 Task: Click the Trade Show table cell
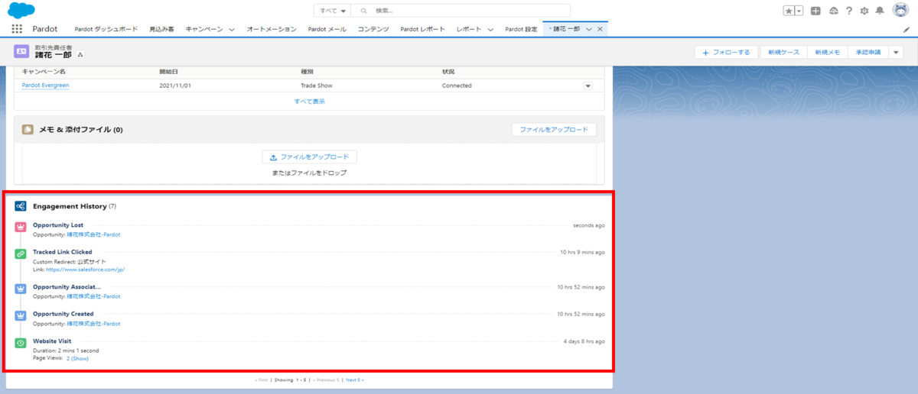click(317, 86)
